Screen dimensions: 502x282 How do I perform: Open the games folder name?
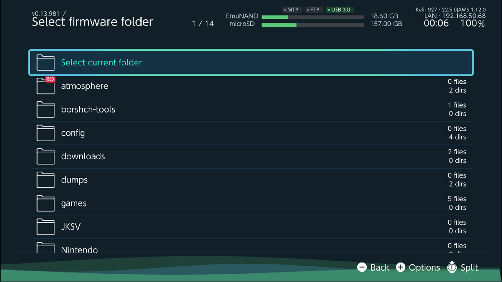pos(74,204)
